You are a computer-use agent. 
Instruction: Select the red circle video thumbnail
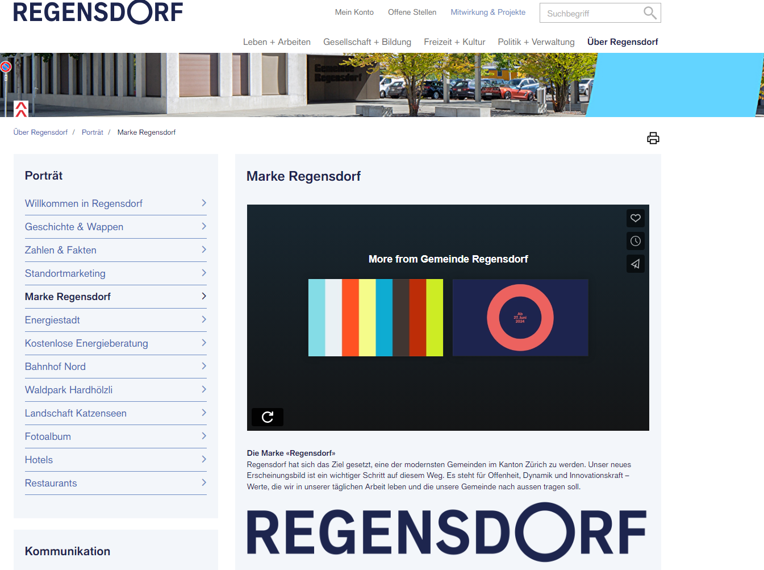(x=520, y=318)
